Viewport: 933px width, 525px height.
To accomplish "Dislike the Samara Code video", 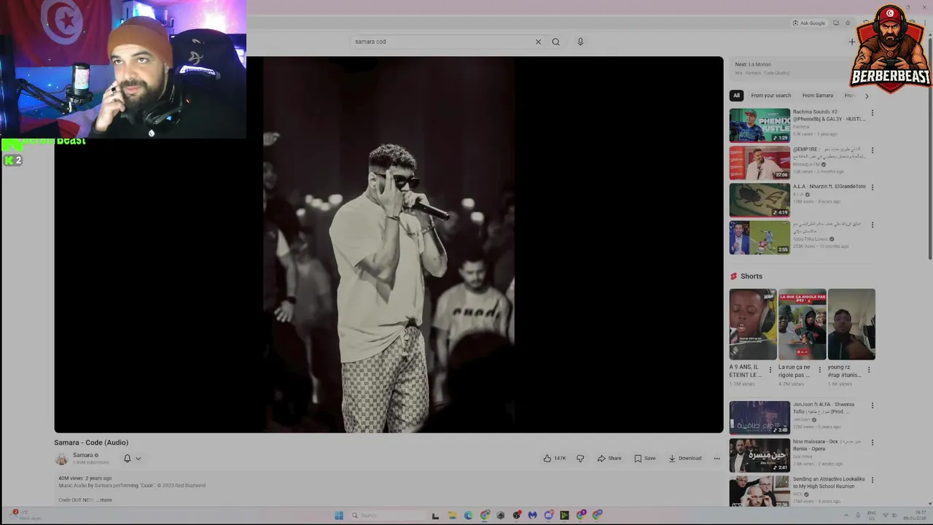I will coord(580,459).
